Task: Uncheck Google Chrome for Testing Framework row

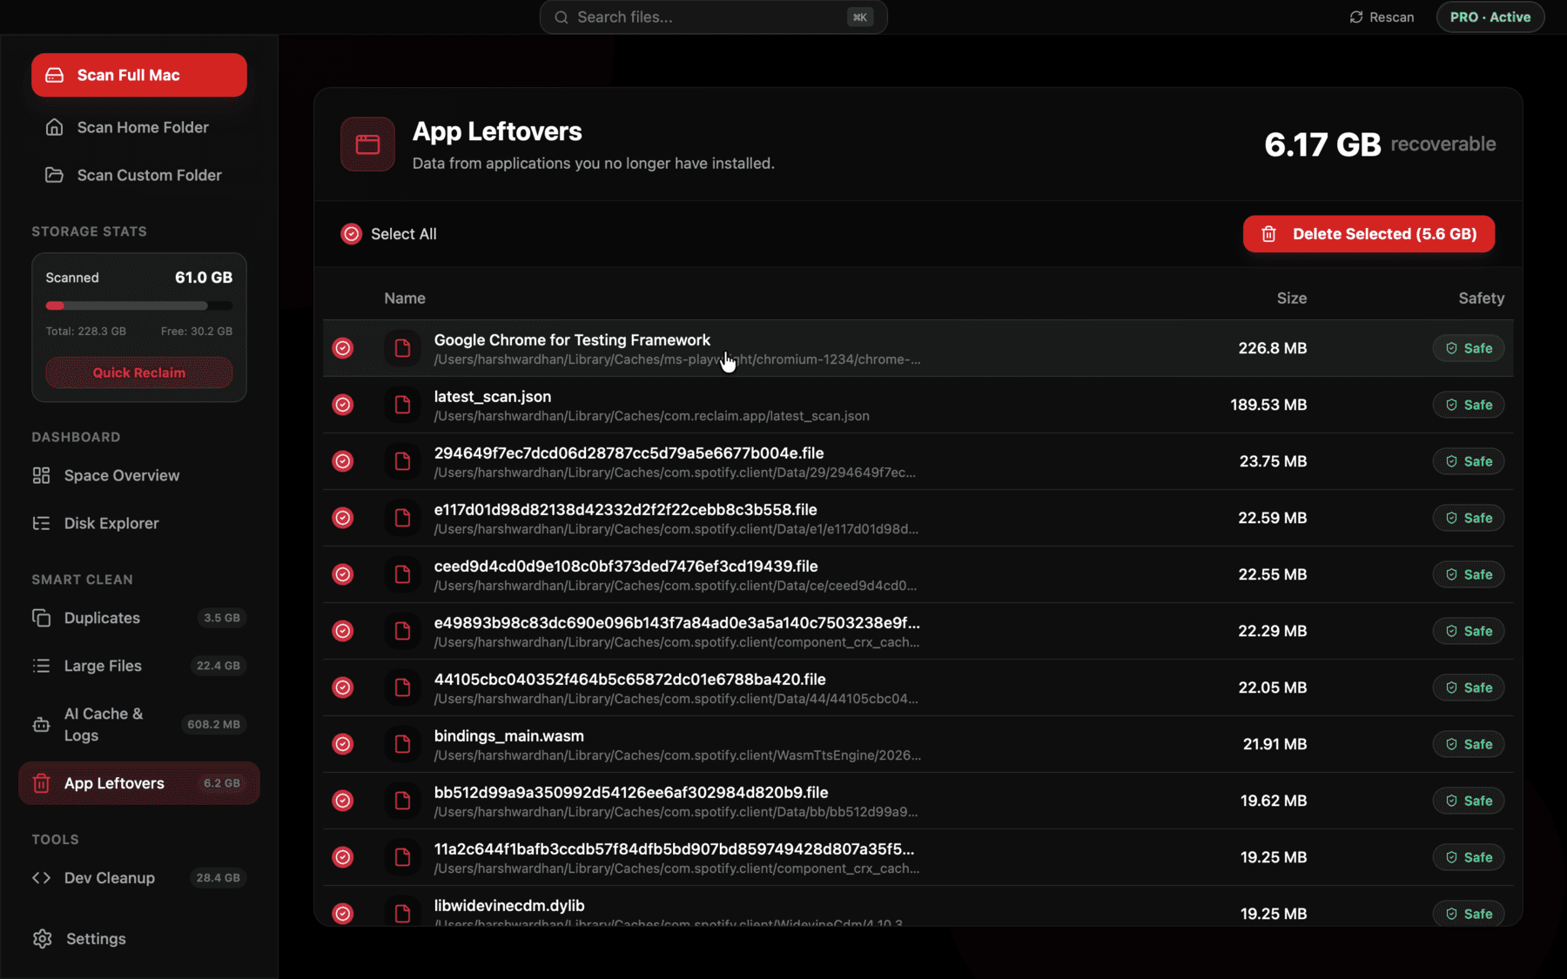Action: pyautogui.click(x=343, y=348)
